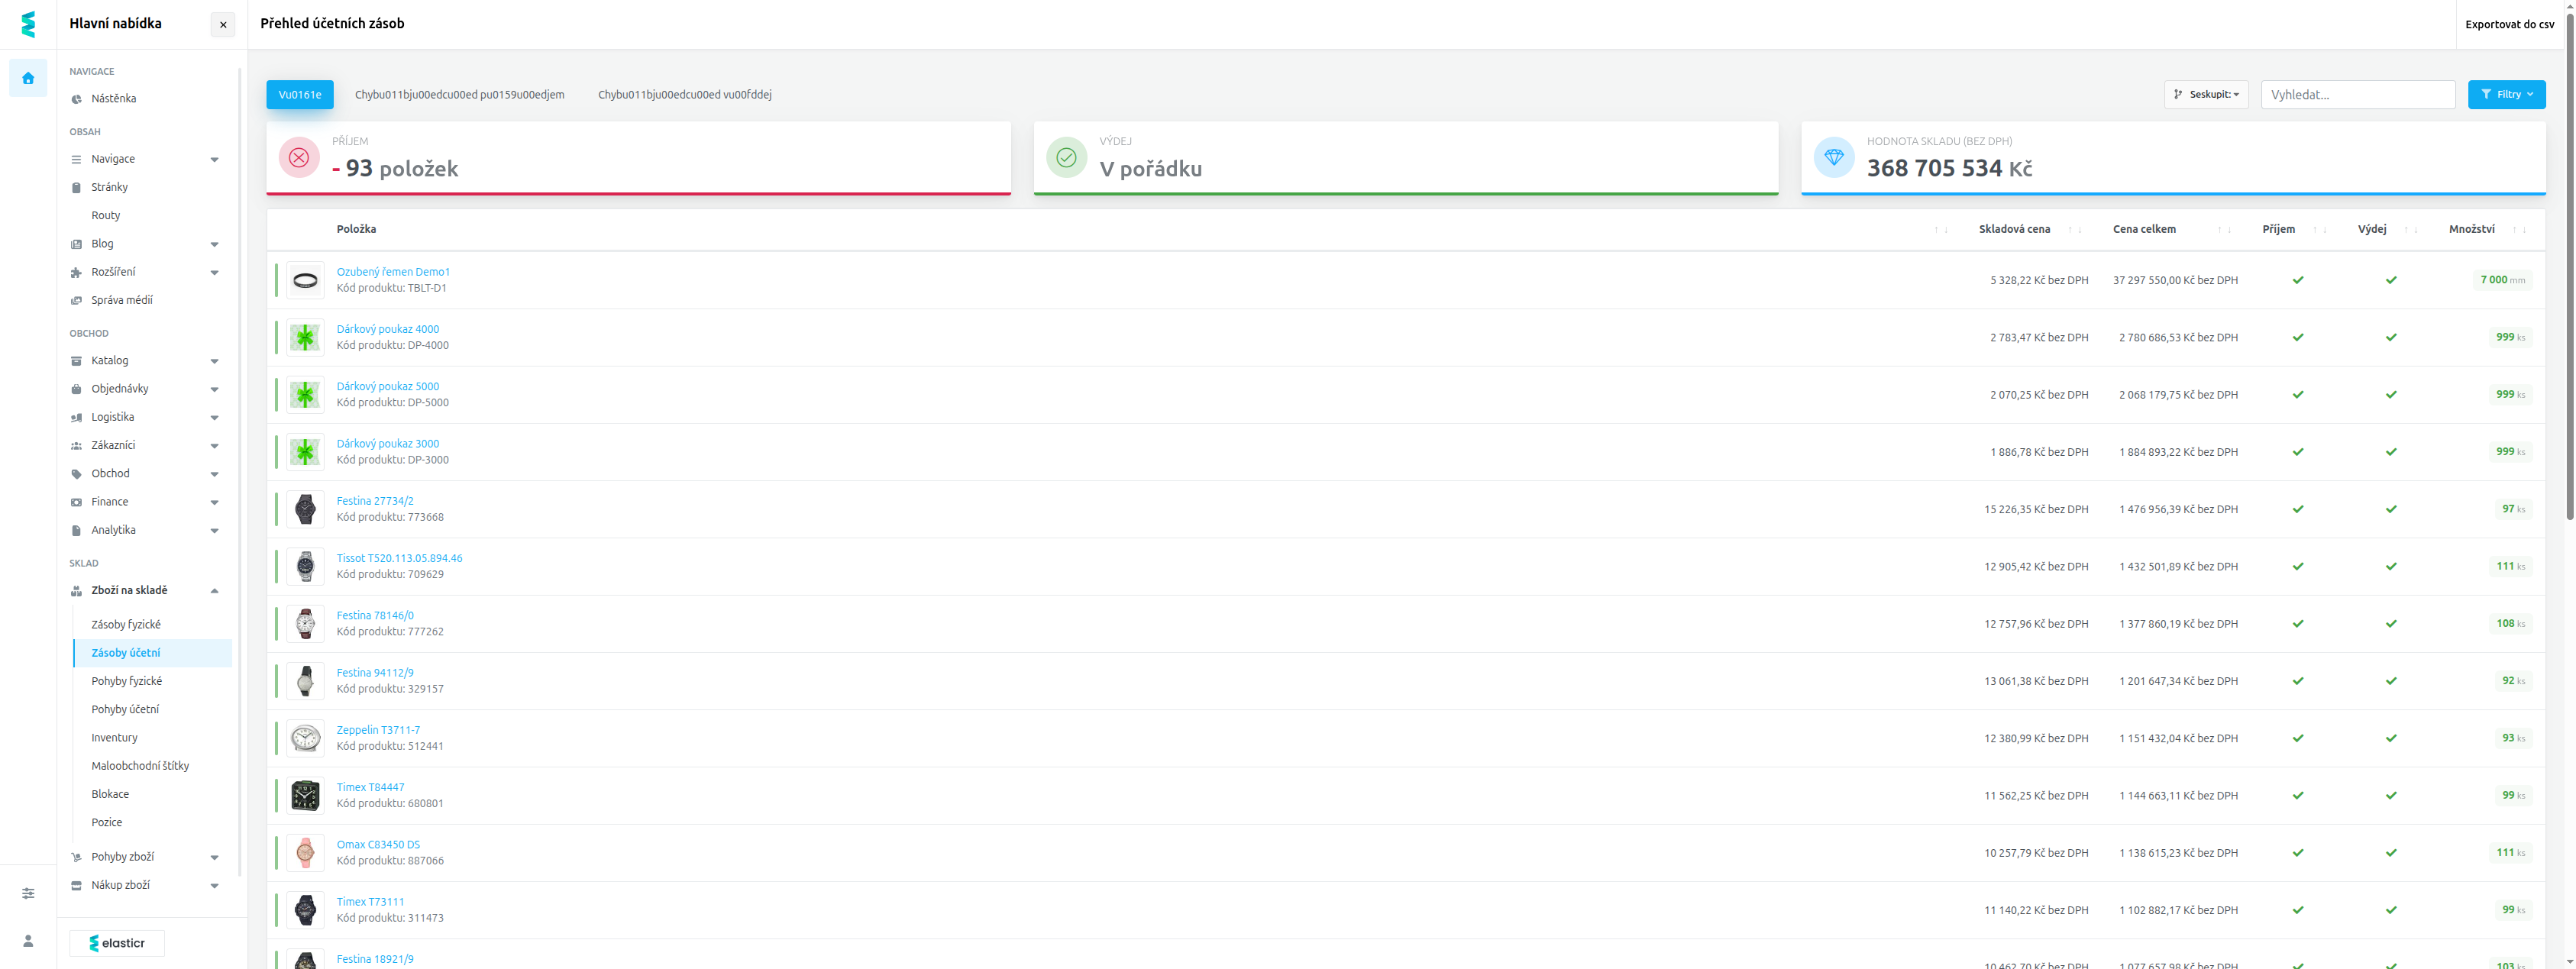Click the green check icon on Výdej card
Viewport: 2576px width, 969px height.
pos(1066,158)
